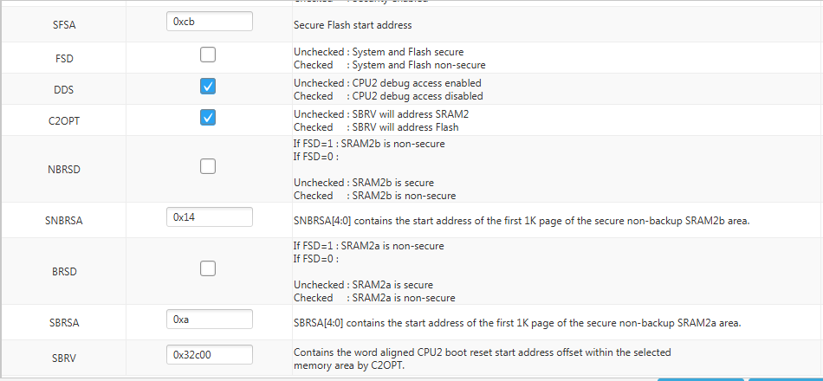Select the SBRV row label

[63, 359]
